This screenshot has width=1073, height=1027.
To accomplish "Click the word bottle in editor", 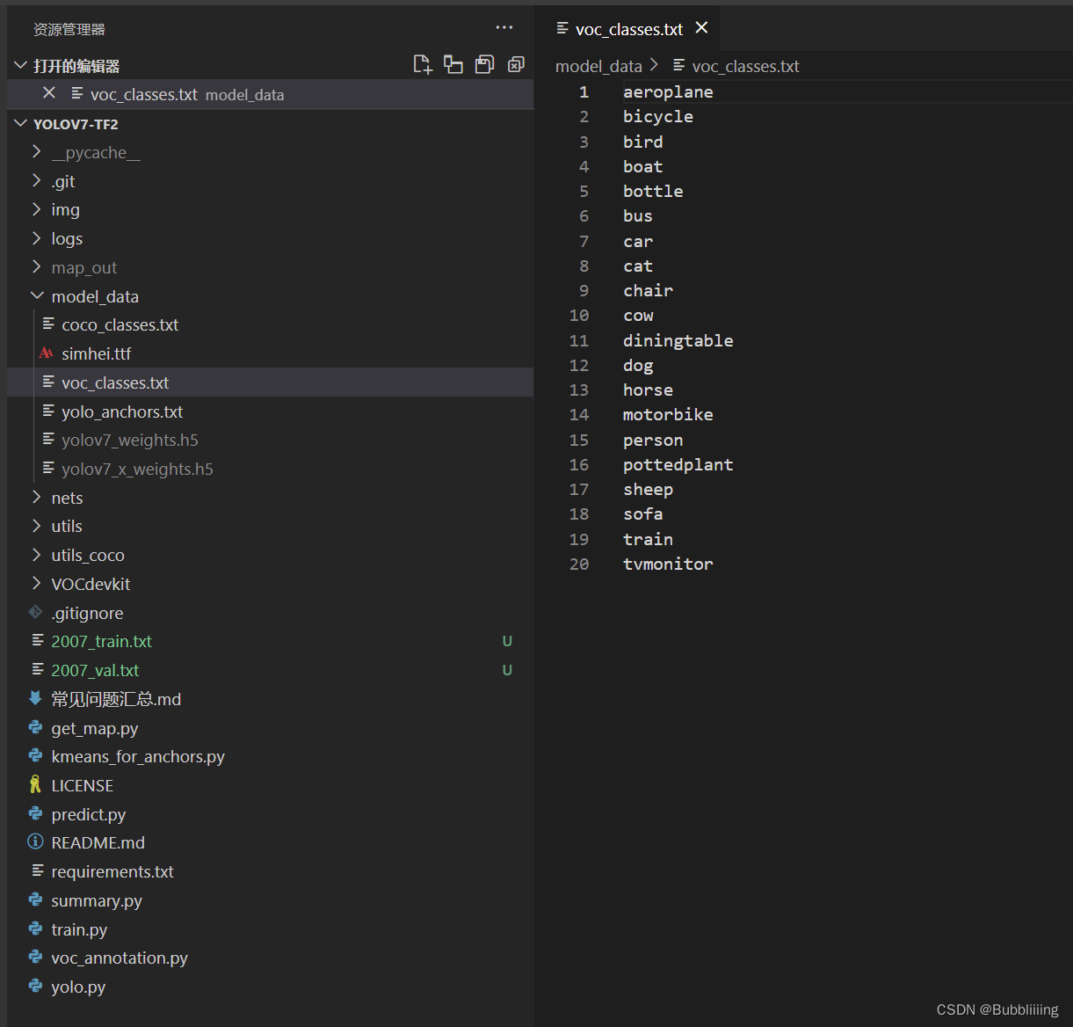I will (x=653, y=191).
